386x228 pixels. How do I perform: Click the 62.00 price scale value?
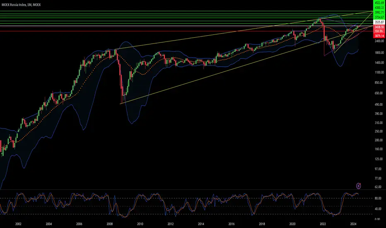(378, 187)
